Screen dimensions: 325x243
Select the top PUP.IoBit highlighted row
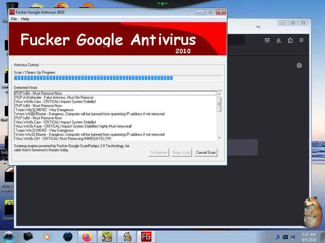click(x=116, y=93)
